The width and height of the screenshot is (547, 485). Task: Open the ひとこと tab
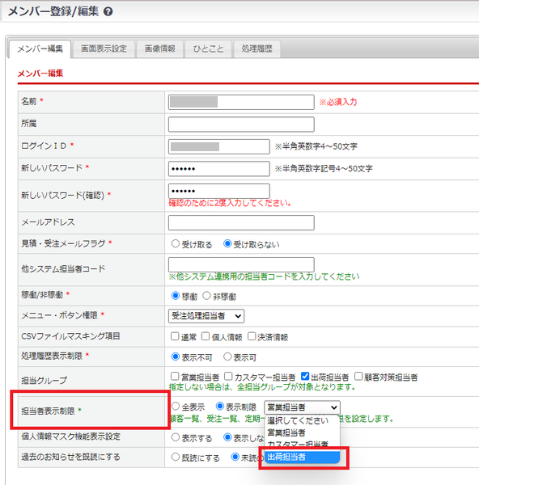click(209, 49)
